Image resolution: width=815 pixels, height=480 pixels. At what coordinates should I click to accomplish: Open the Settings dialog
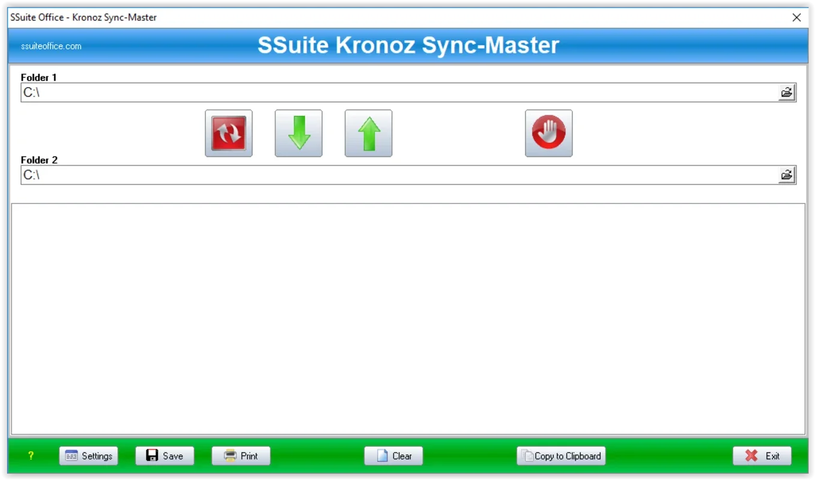pos(89,456)
